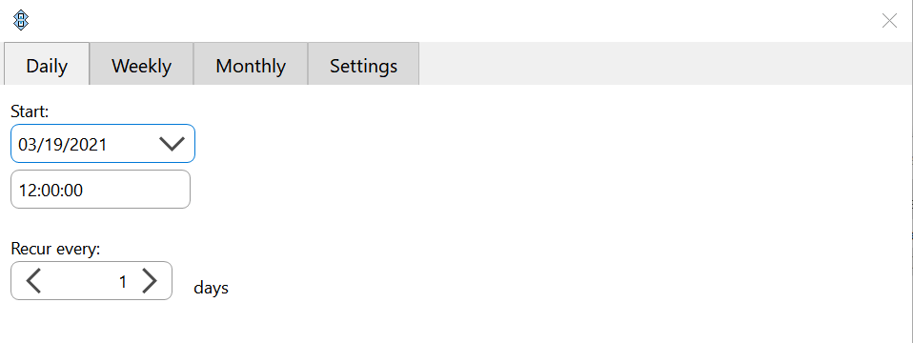913x343 pixels.
Task: Click the Start: label
Action: (30, 111)
